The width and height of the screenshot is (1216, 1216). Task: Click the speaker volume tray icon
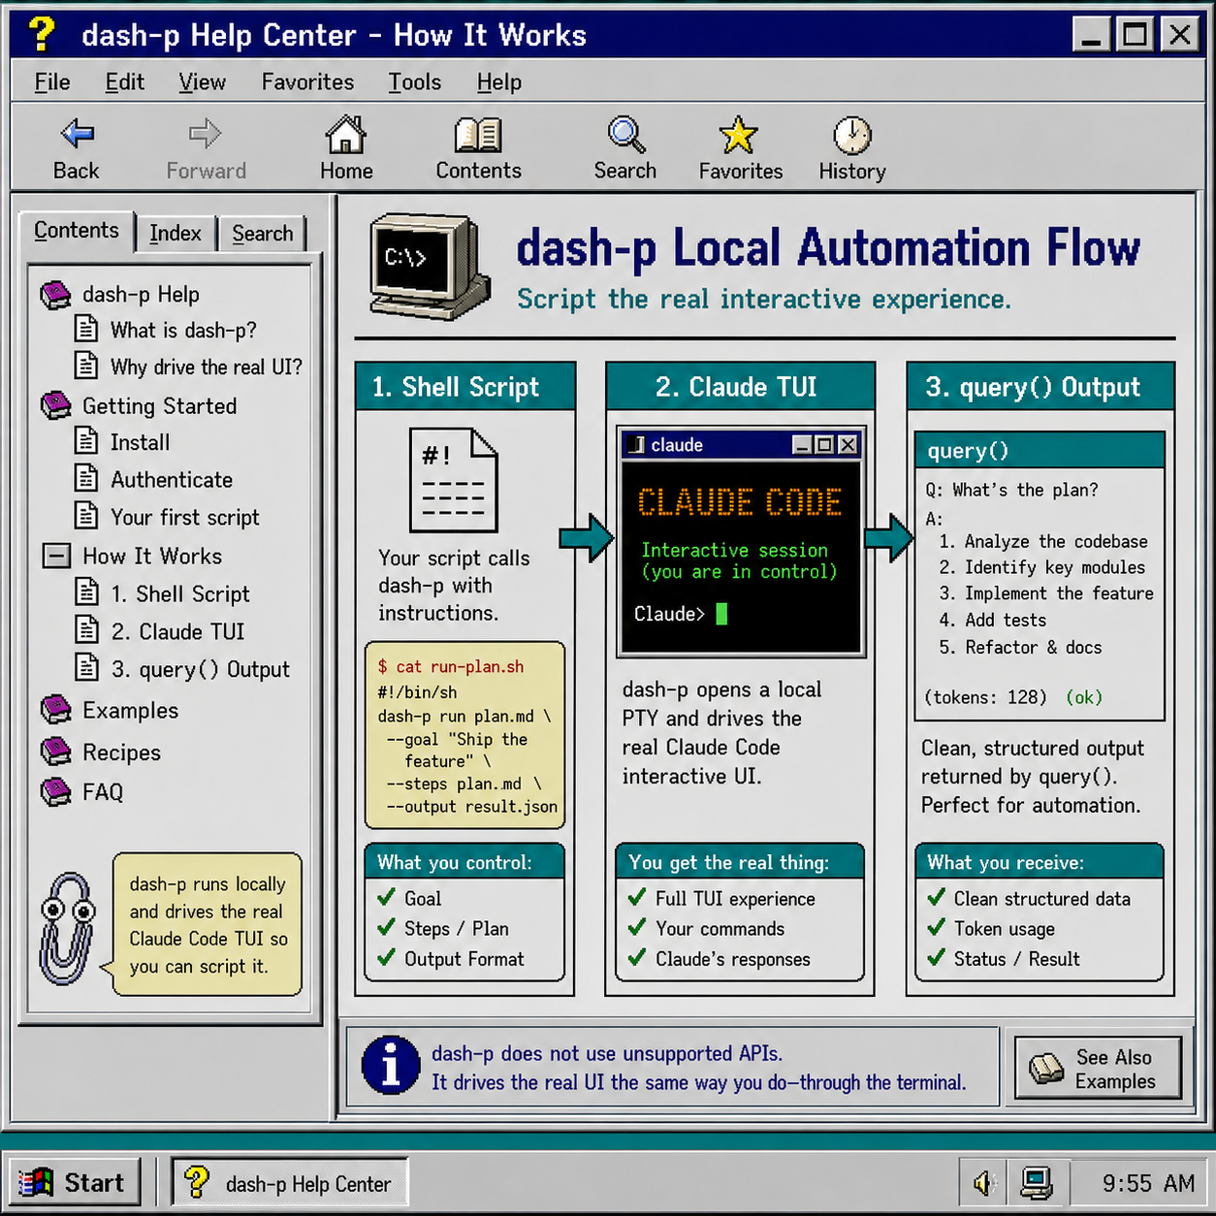[x=985, y=1183]
